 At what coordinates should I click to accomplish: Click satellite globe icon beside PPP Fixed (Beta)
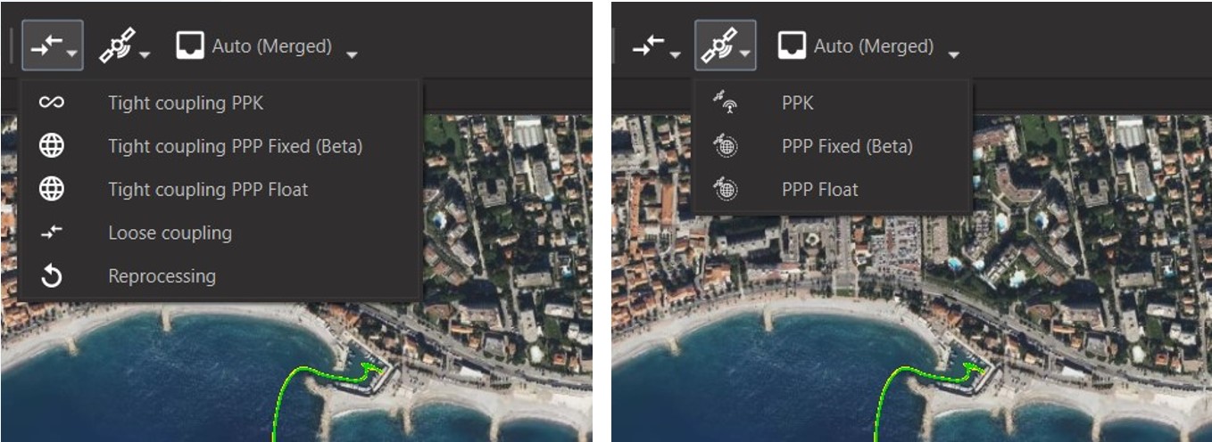(x=725, y=146)
